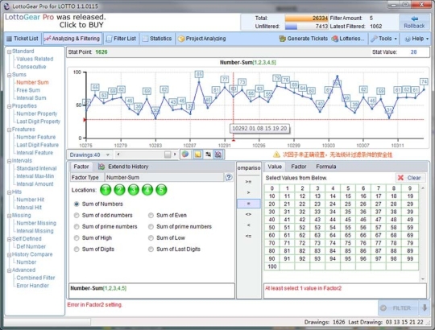Collapse the Hits tree group
The height and width of the screenshot is (330, 435).
click(x=9, y=192)
